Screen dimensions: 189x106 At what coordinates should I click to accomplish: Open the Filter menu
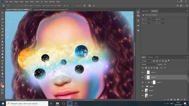click(37, 2)
